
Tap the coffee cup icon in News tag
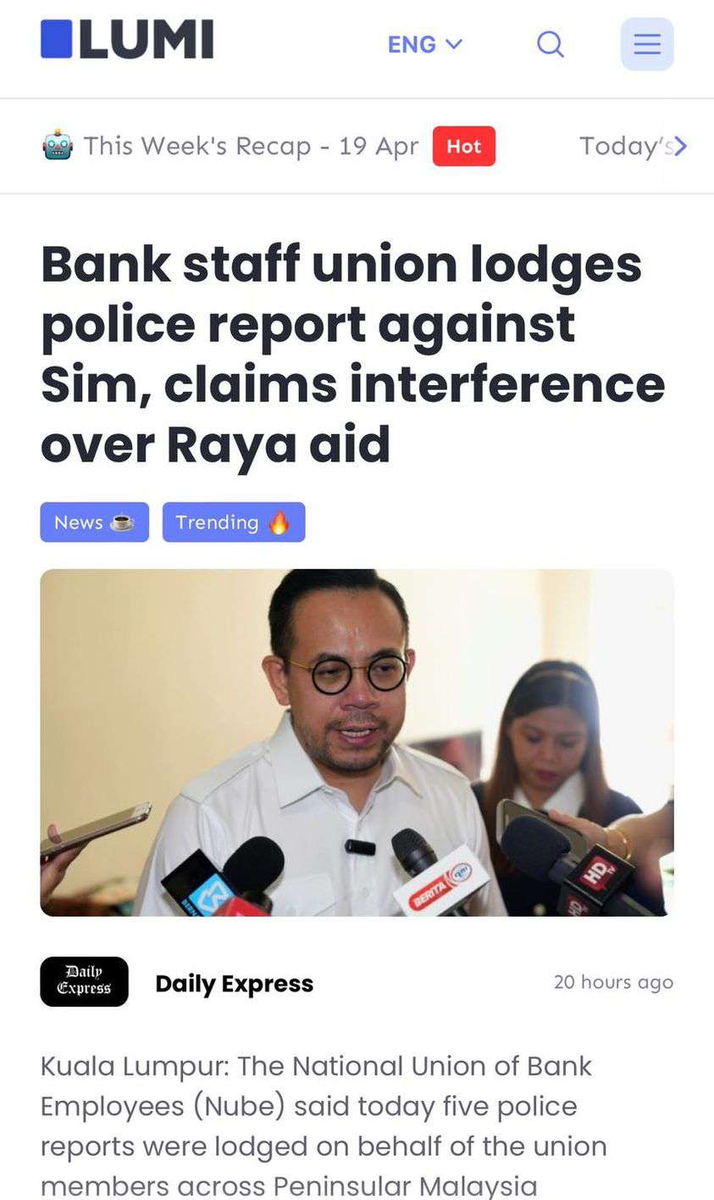pyautogui.click(x=123, y=522)
